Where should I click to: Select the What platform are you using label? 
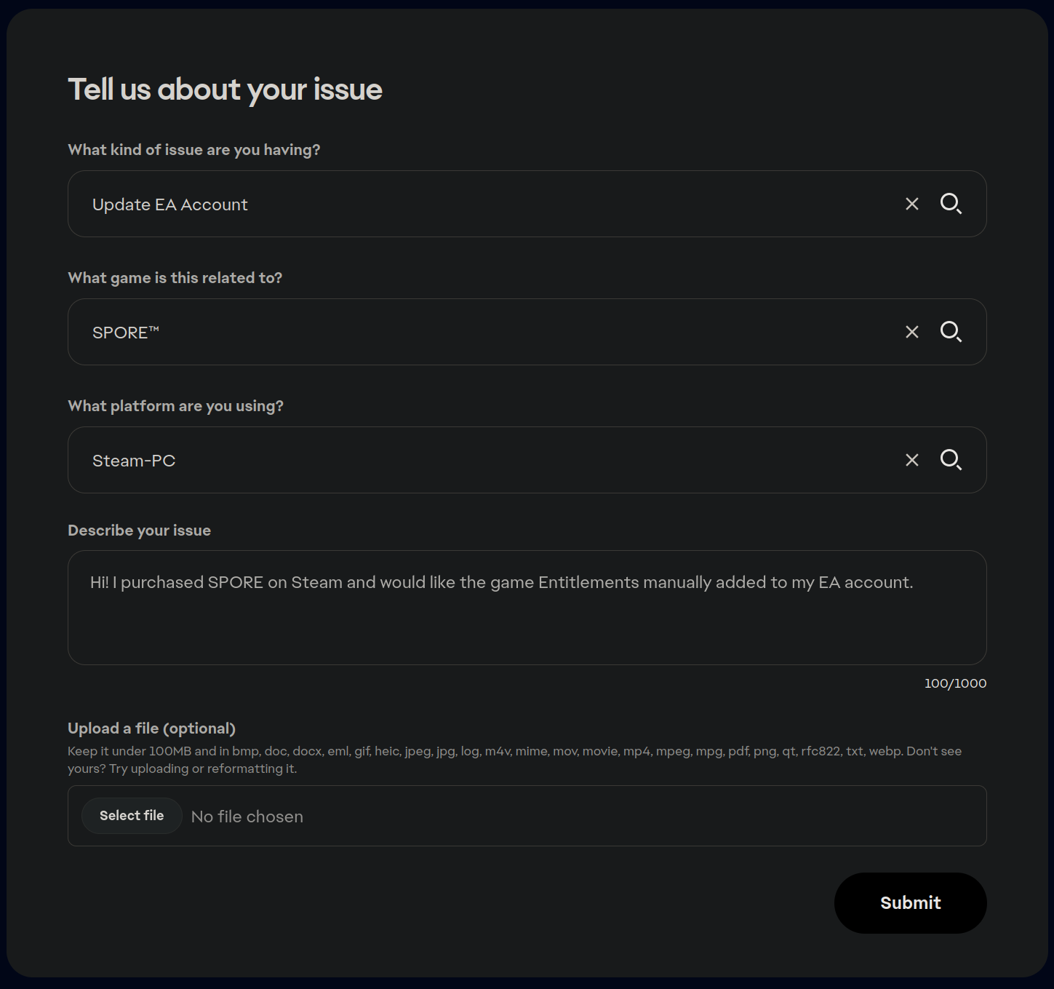coord(176,406)
